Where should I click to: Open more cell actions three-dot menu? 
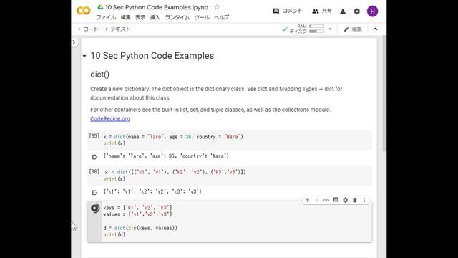tap(364, 200)
